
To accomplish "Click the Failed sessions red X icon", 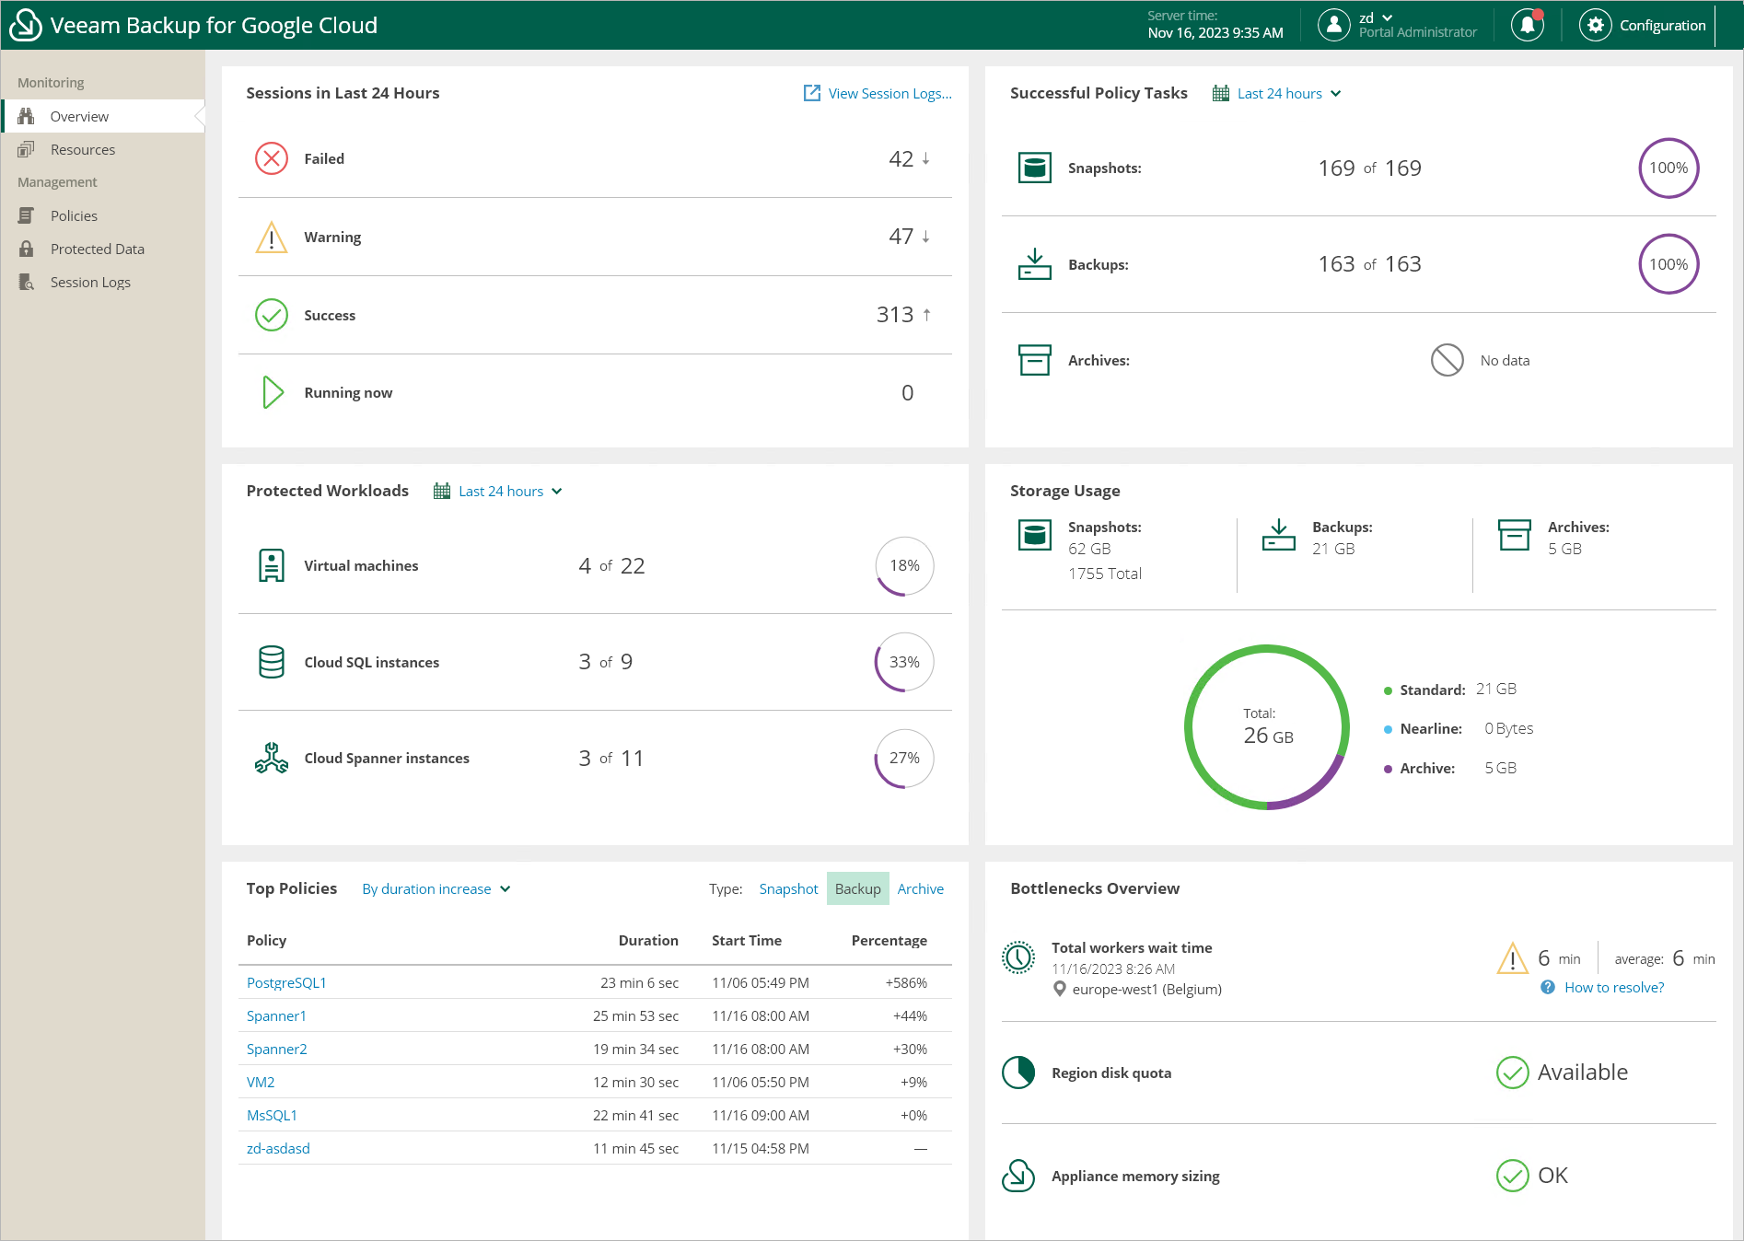I will (x=271, y=158).
